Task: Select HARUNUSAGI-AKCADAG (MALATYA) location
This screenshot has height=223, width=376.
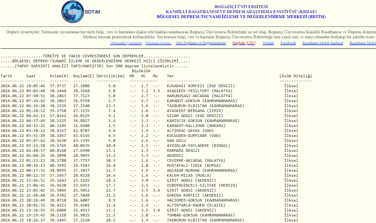Action: pos(200,96)
